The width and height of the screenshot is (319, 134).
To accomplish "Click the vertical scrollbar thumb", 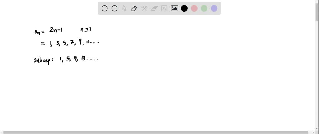I will coord(317,12).
